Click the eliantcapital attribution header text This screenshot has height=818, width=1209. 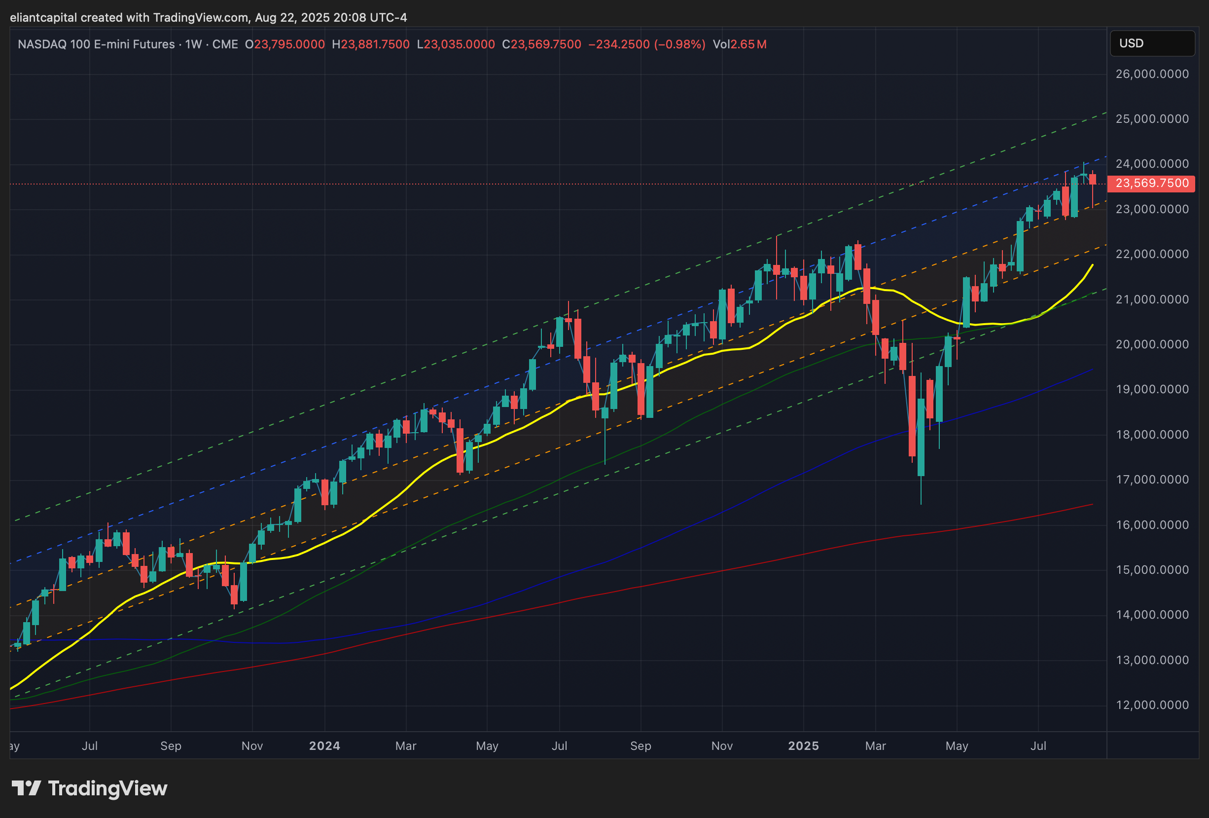tap(208, 18)
